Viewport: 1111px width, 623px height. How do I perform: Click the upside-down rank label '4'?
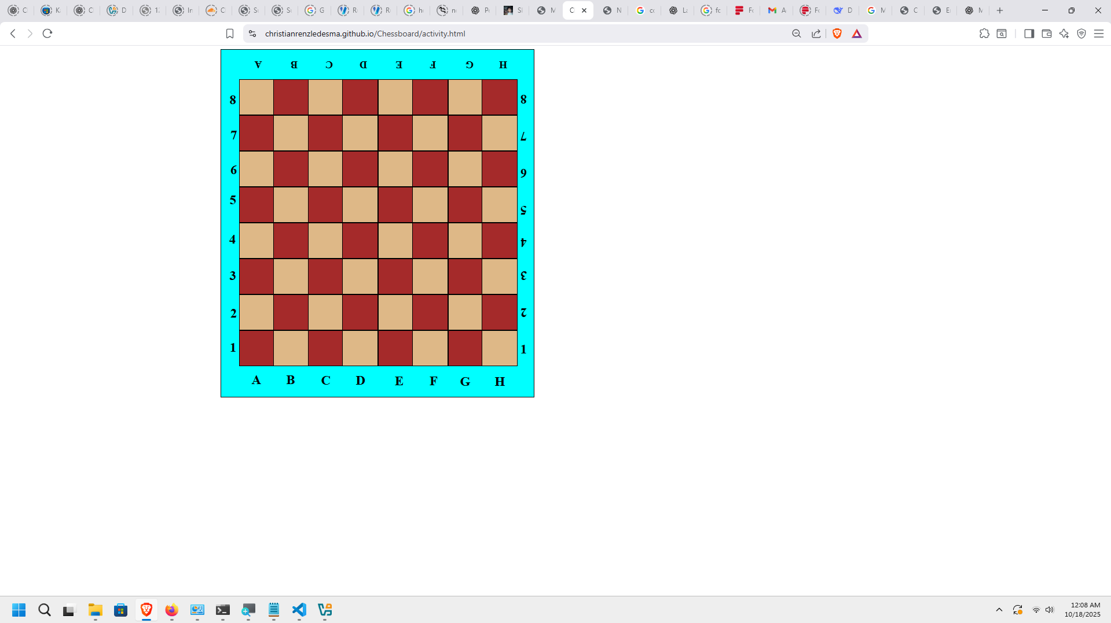click(x=523, y=242)
